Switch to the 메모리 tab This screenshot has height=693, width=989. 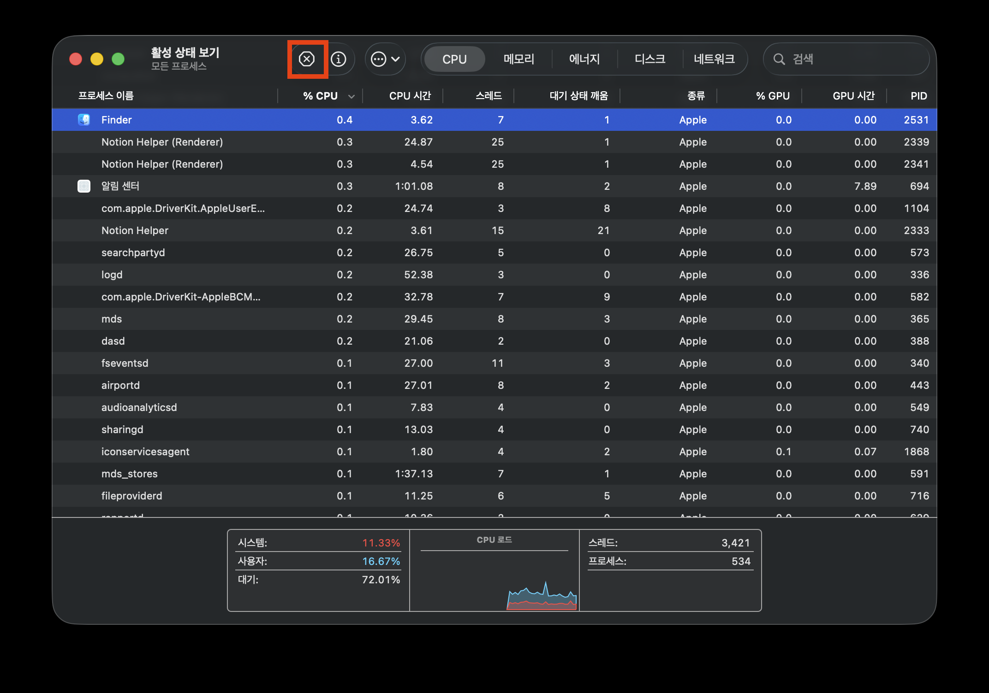(x=518, y=59)
